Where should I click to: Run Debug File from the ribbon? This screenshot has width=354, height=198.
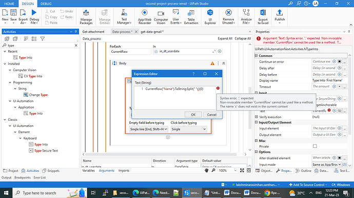point(34,17)
